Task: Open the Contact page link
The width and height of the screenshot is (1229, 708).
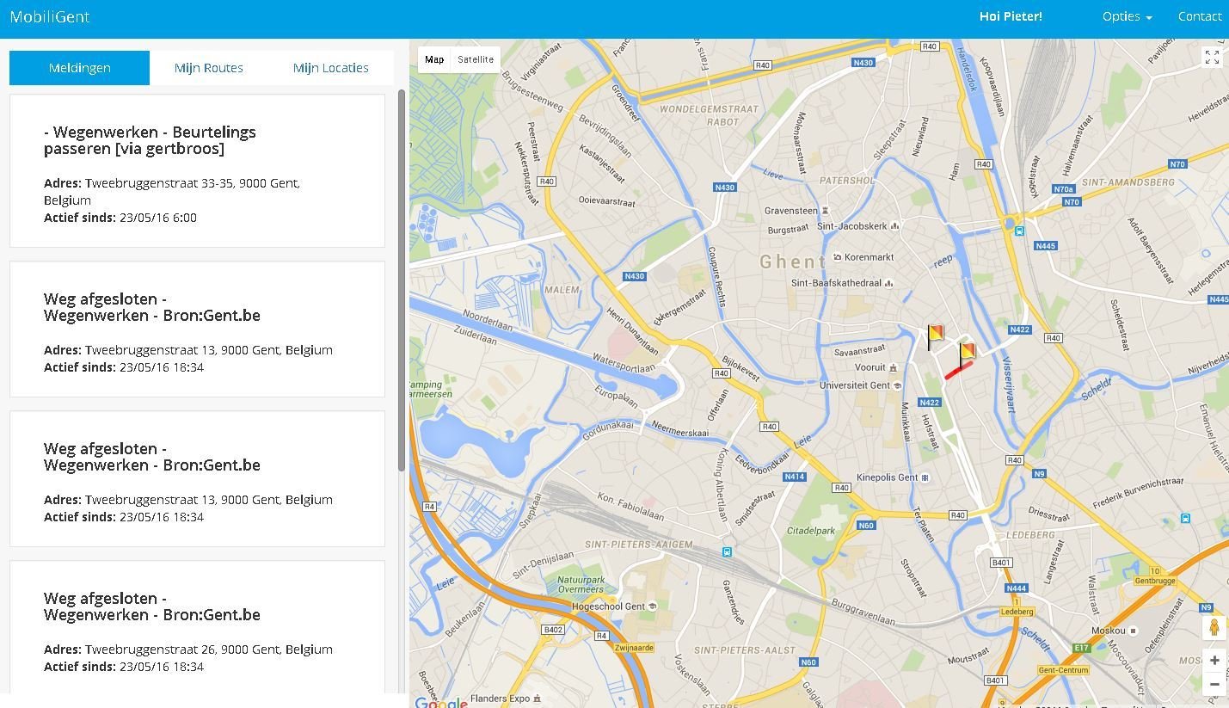Action: click(1200, 16)
